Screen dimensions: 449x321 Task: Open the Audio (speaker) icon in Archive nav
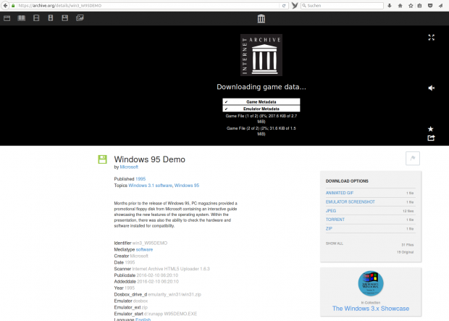(51, 18)
